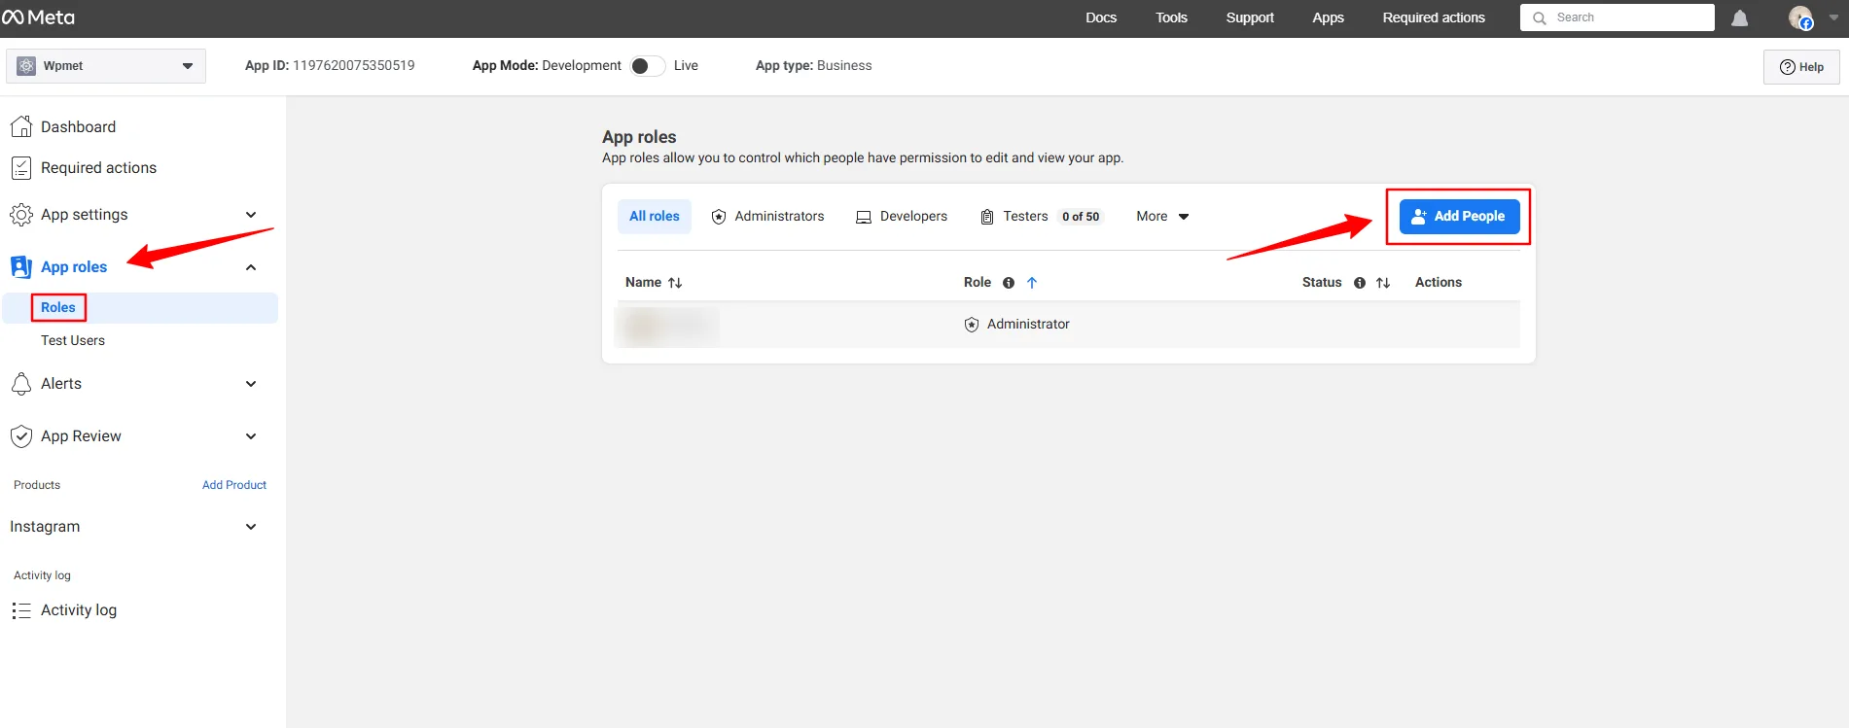Open Support in the top menu
Image resolution: width=1849 pixels, height=728 pixels.
pyautogui.click(x=1250, y=17)
